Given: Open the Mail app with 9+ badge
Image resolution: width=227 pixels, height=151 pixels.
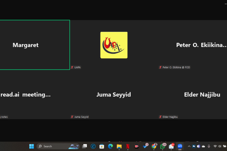Looking at the screenshot, I should 171,146.
